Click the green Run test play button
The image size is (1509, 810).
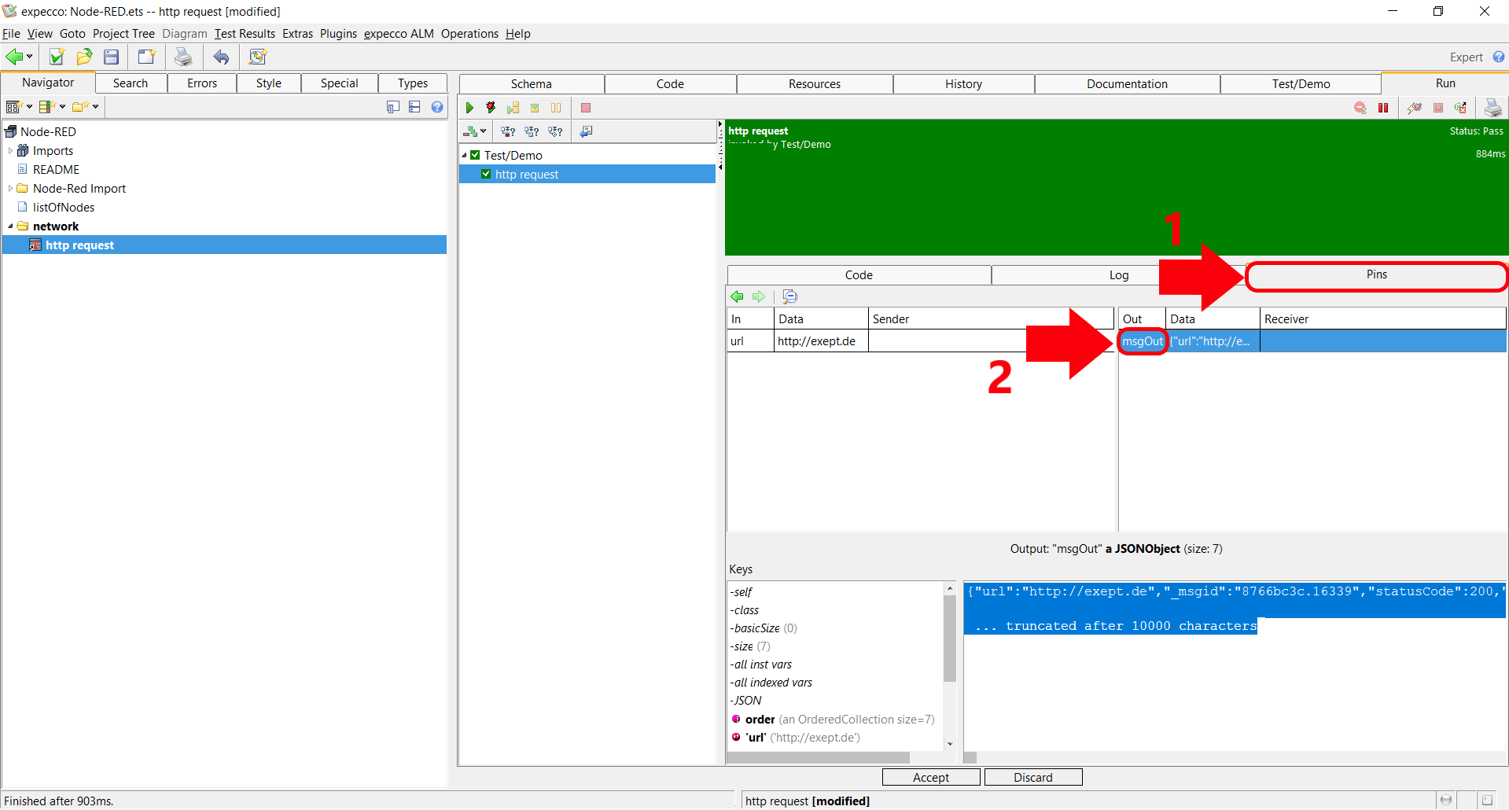coord(469,108)
